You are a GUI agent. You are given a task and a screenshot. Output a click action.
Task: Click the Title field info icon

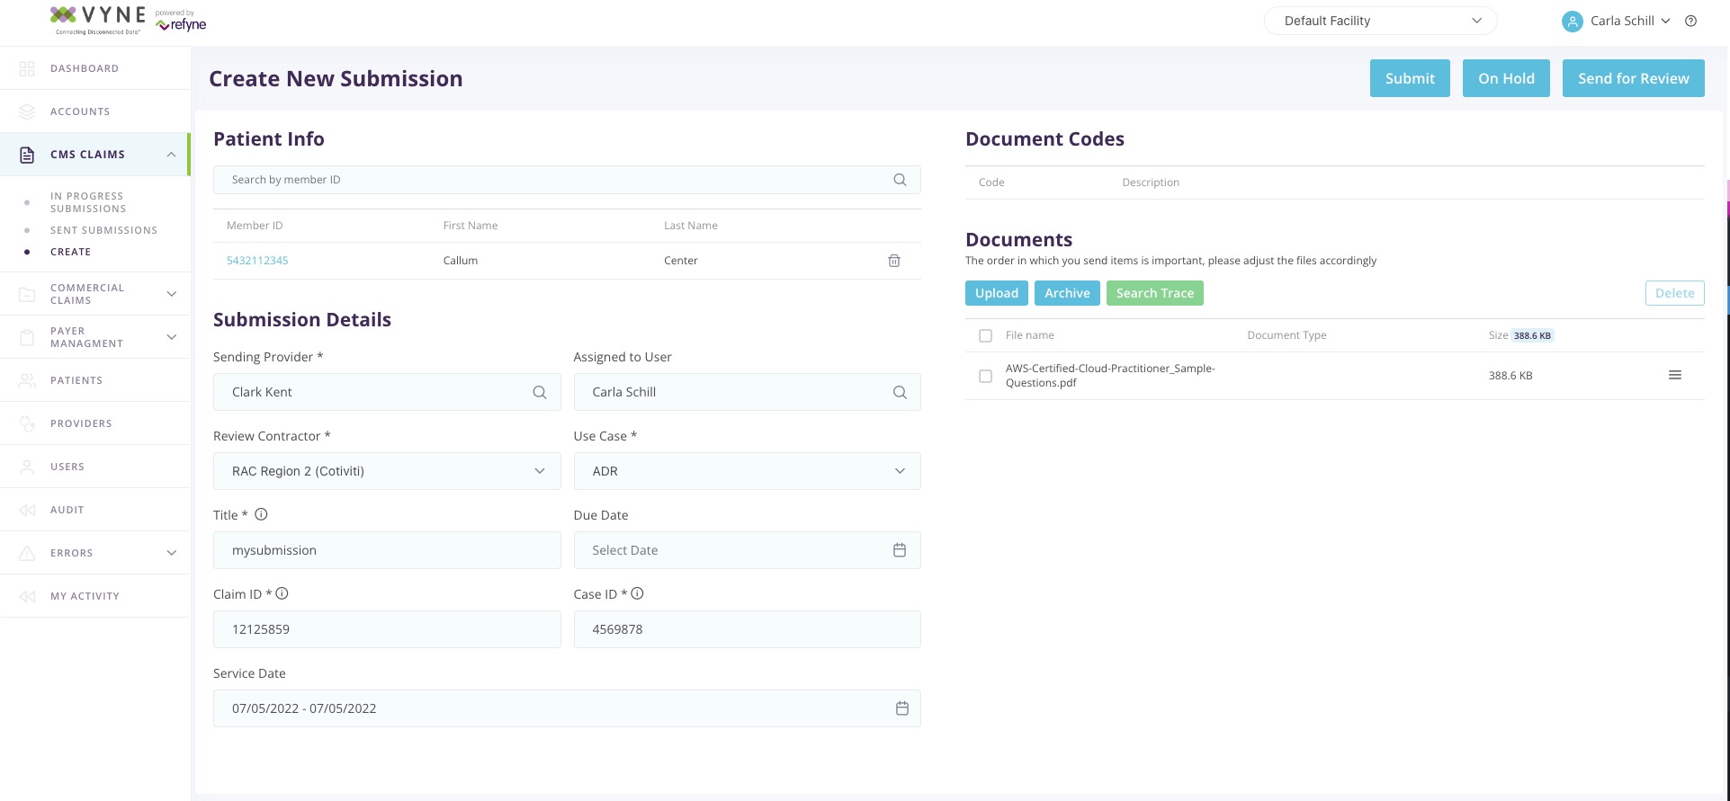[x=261, y=515]
